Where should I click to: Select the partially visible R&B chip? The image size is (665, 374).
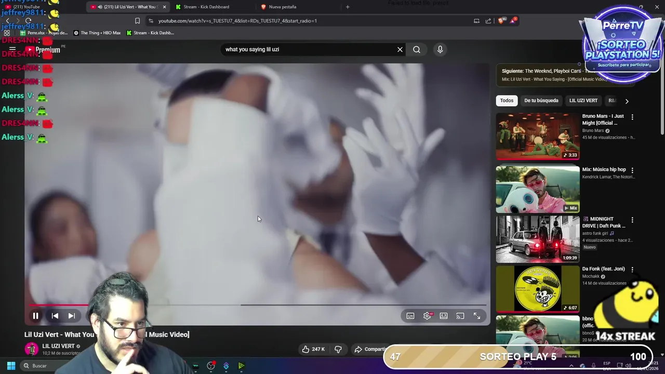(611, 101)
